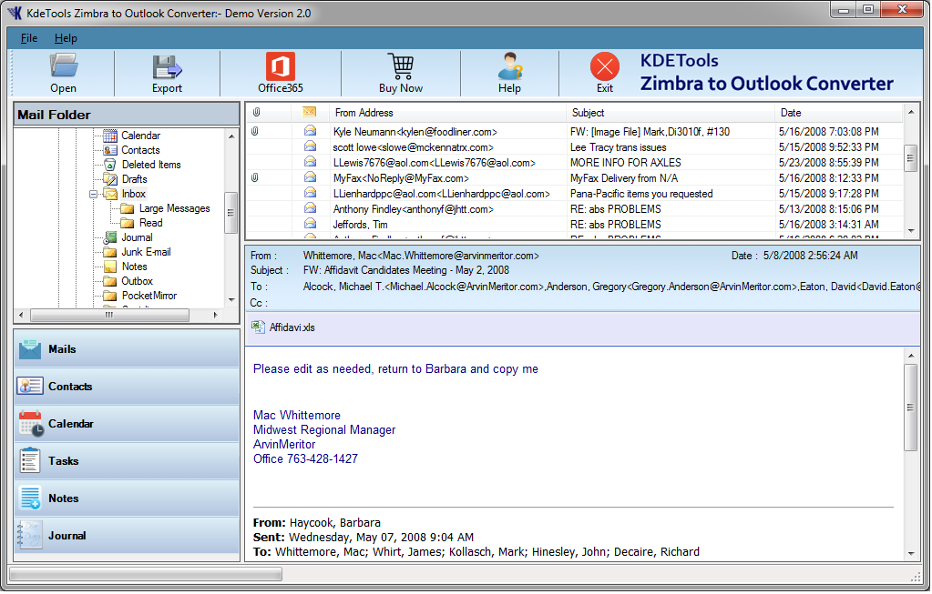Sort the list by attachment paperclip column
Viewport: 932px width, 594px height.
(x=256, y=113)
